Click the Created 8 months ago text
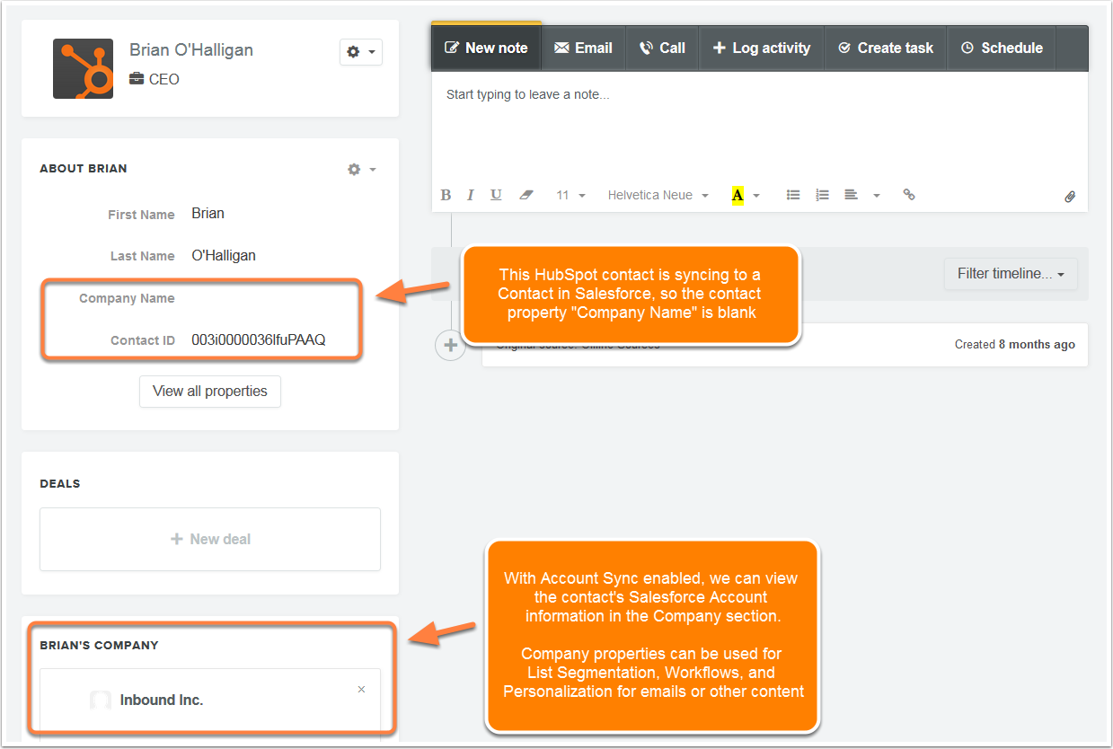The height and width of the screenshot is (749, 1113). (1014, 345)
